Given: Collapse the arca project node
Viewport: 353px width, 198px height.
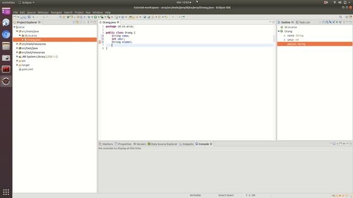Looking at the screenshot, I should tap(15, 27).
